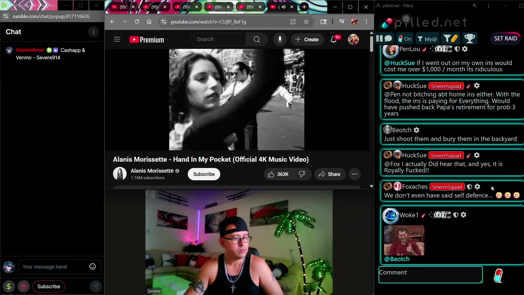
Task: Click the YouTube Premium logo
Action: click(x=147, y=39)
